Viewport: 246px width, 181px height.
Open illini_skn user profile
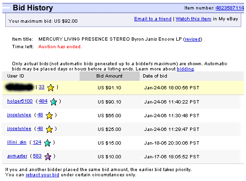click(x=17, y=142)
